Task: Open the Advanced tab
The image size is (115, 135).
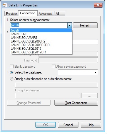Action: 45,14
